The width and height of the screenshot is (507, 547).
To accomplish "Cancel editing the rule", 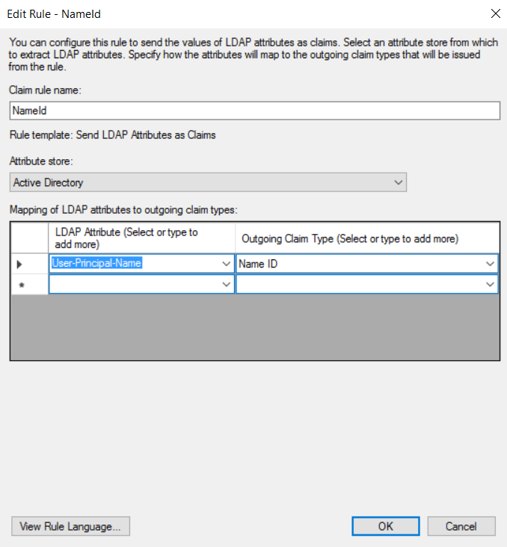I will (461, 526).
